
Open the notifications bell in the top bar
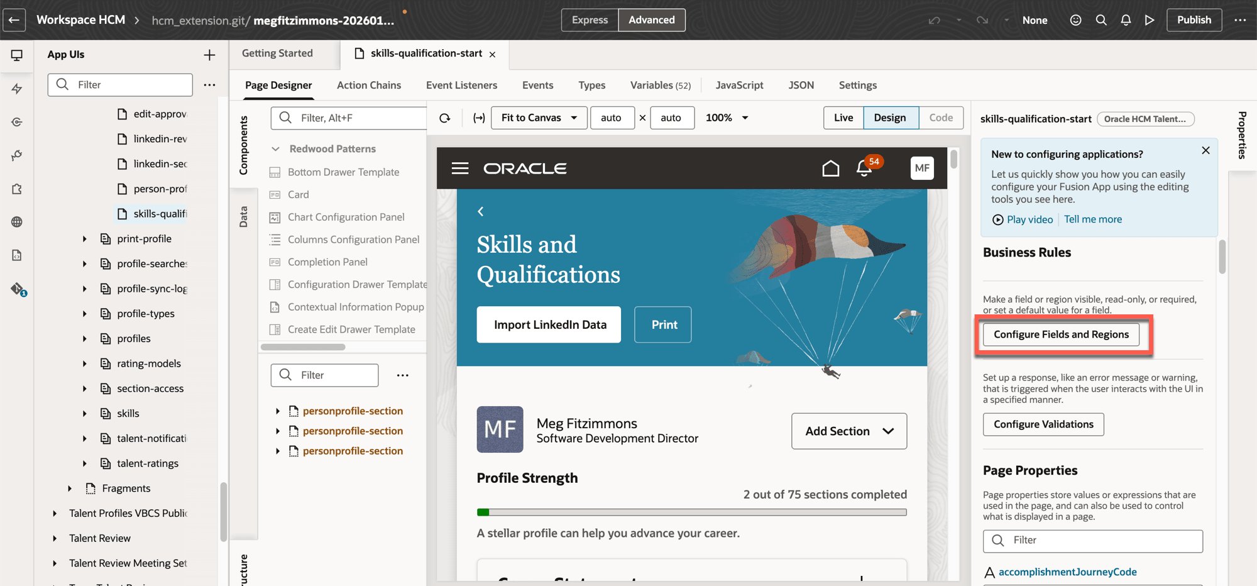(1126, 19)
